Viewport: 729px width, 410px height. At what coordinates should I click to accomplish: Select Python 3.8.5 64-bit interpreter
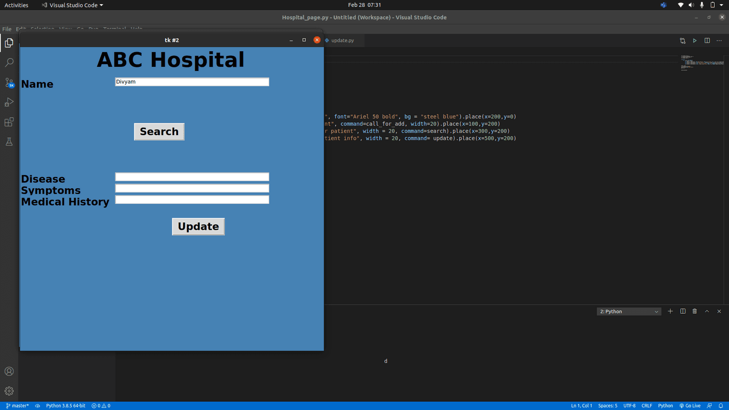(65, 405)
